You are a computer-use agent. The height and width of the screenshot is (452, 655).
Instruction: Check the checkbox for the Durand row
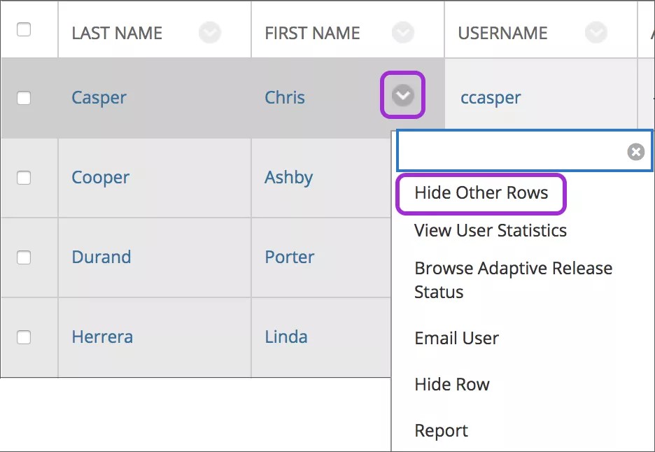click(23, 257)
